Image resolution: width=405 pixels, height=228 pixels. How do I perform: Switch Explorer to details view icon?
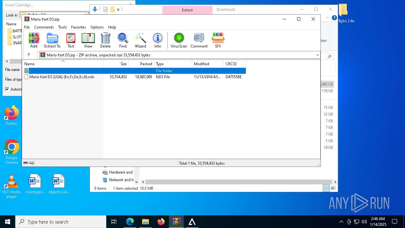coord(326,188)
